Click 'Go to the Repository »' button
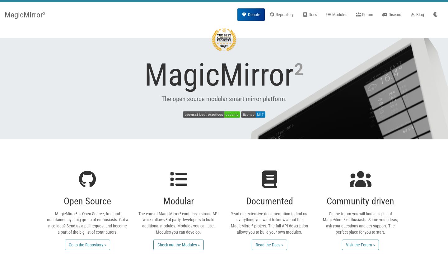The height and width of the screenshot is (280, 448). (87, 245)
